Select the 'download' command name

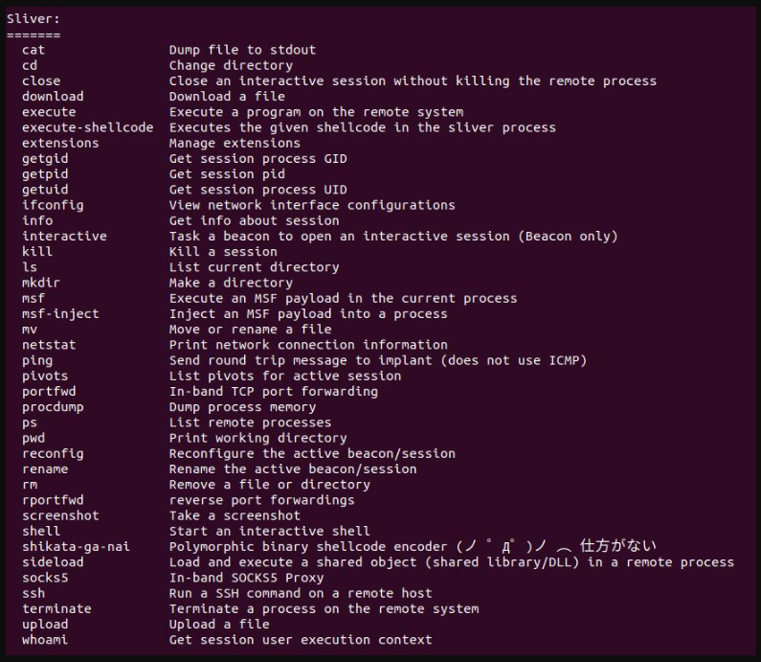click(53, 96)
